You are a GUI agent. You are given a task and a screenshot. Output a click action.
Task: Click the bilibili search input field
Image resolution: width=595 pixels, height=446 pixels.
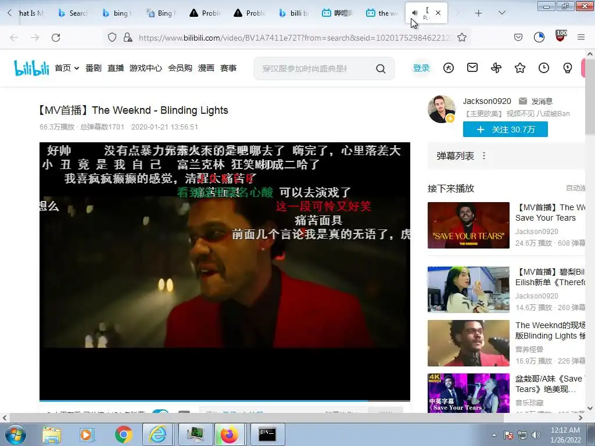(316, 69)
